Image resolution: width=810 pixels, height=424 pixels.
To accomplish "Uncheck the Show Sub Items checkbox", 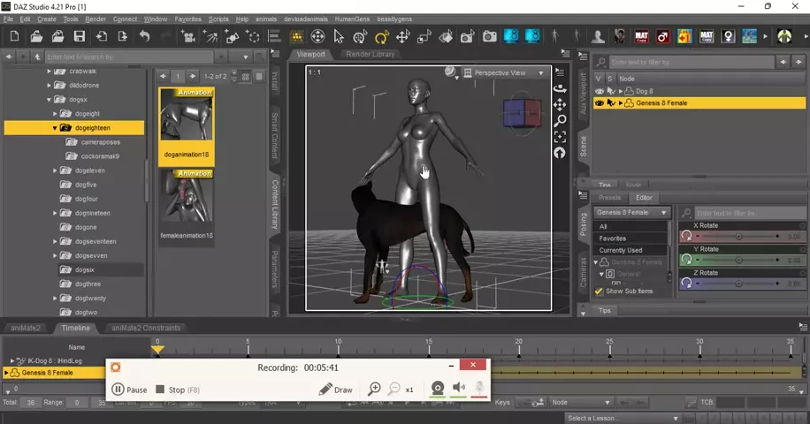I will point(599,291).
